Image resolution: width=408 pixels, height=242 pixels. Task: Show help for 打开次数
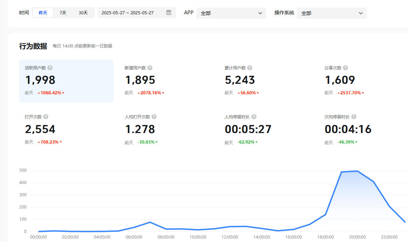tap(46, 117)
